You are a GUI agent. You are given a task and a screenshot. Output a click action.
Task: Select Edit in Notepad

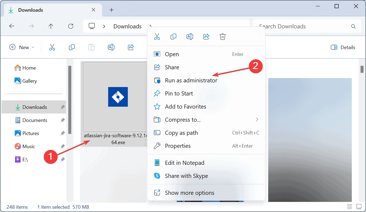(206, 163)
